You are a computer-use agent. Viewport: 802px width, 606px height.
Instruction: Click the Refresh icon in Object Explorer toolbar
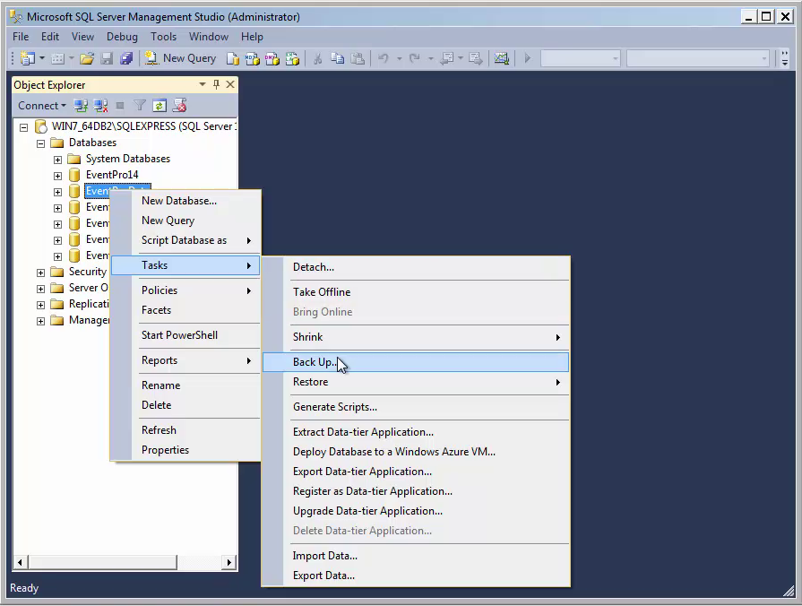click(160, 106)
